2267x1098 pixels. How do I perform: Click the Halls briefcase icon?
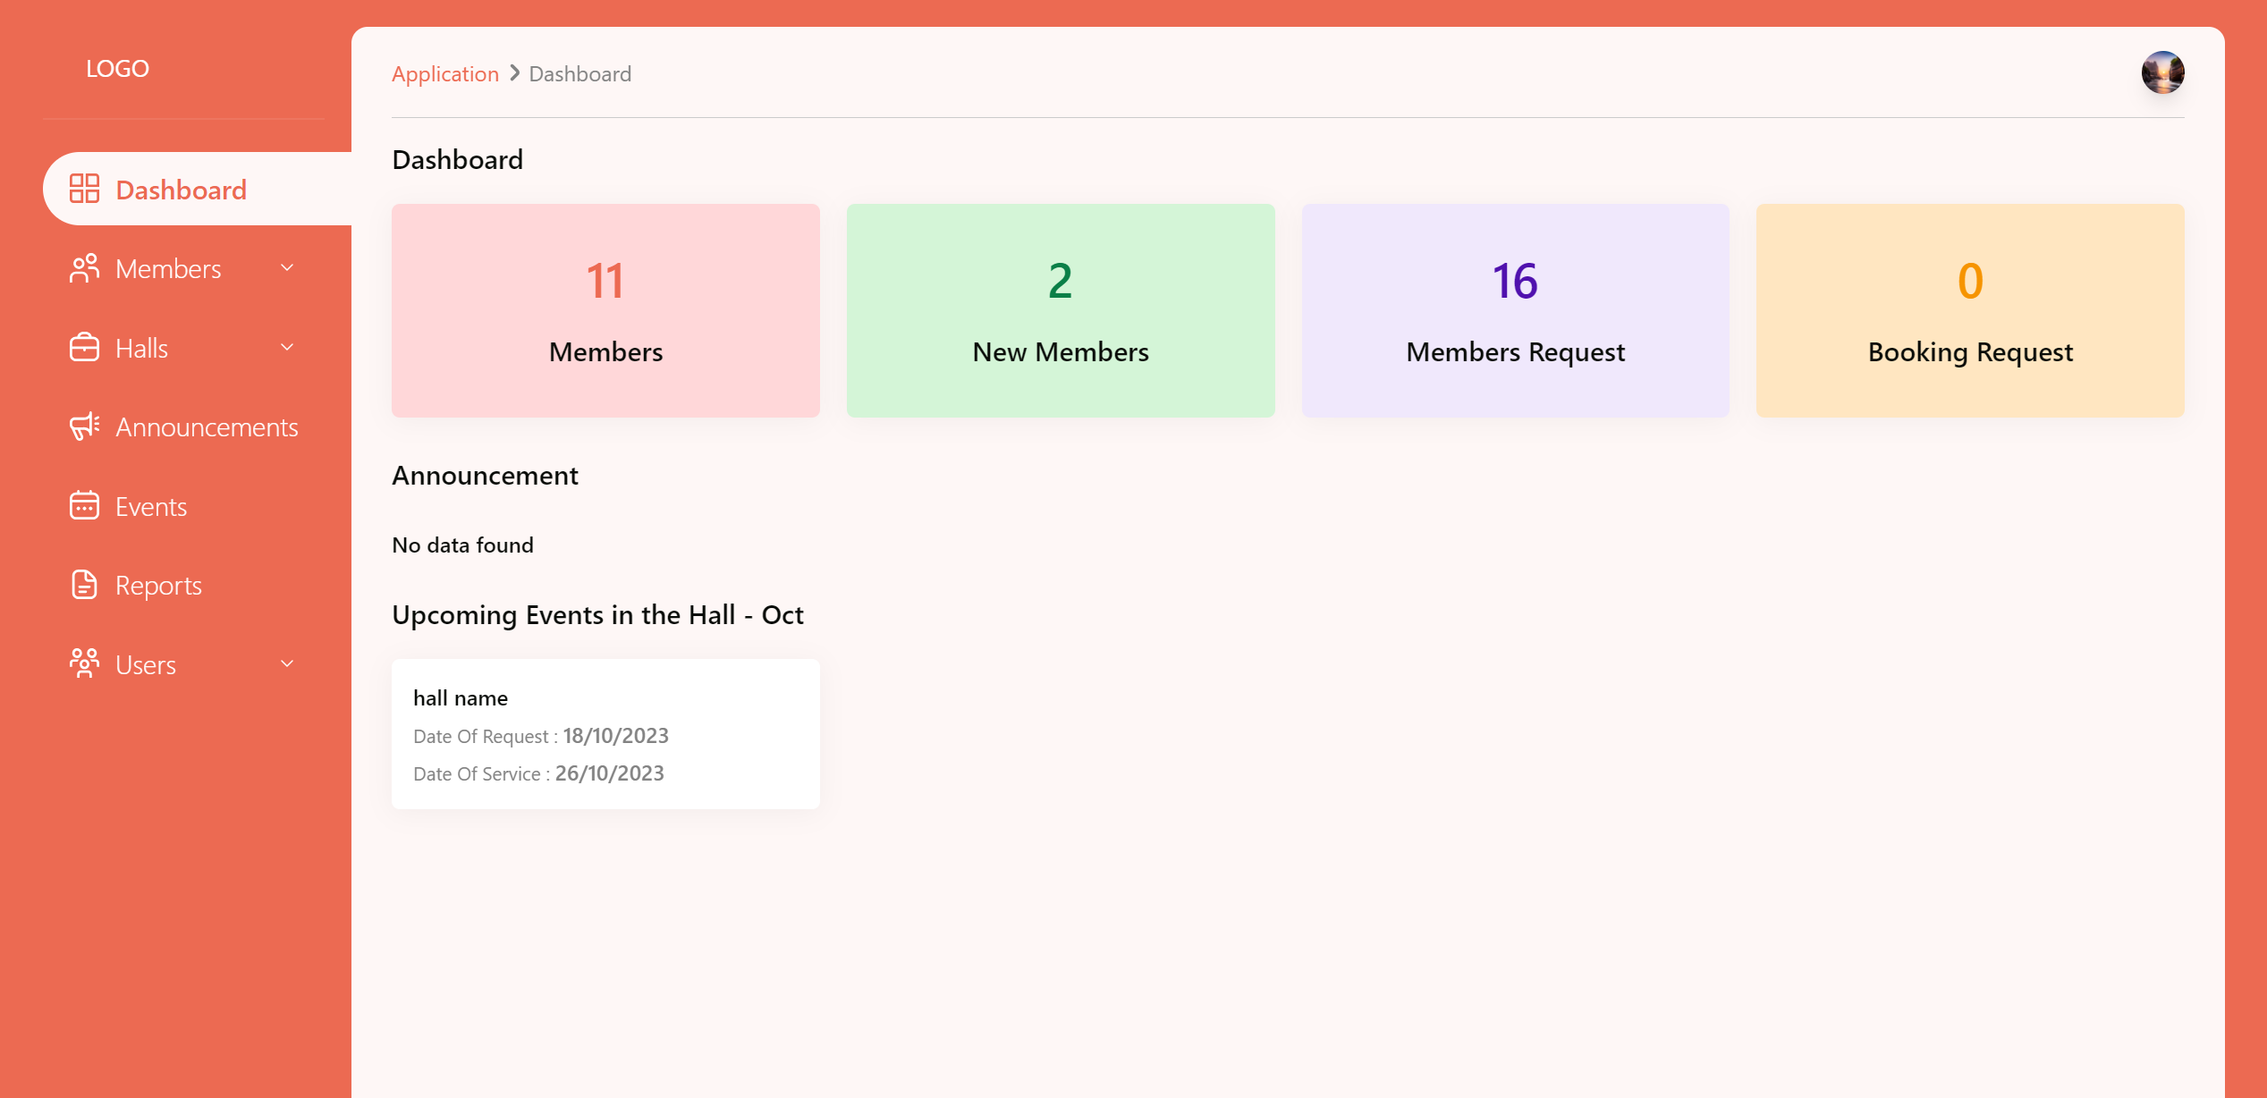(84, 348)
